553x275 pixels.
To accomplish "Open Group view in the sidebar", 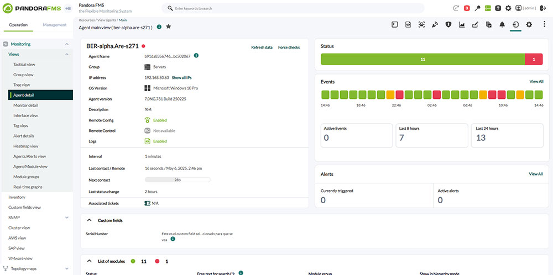I will click(x=23, y=75).
